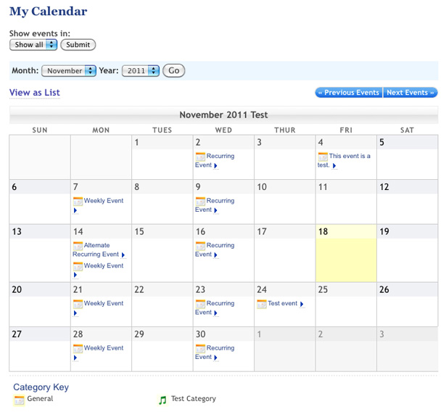Click the category icon on the Nov 4 test event
The image size is (446, 417).
[323, 157]
